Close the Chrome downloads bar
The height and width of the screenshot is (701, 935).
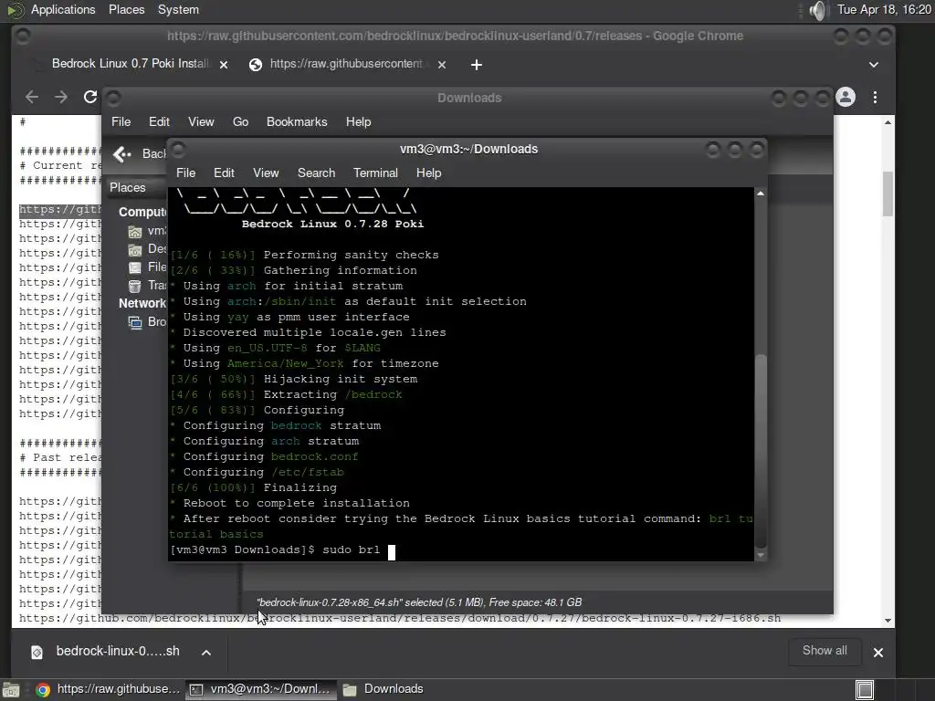coord(878,652)
